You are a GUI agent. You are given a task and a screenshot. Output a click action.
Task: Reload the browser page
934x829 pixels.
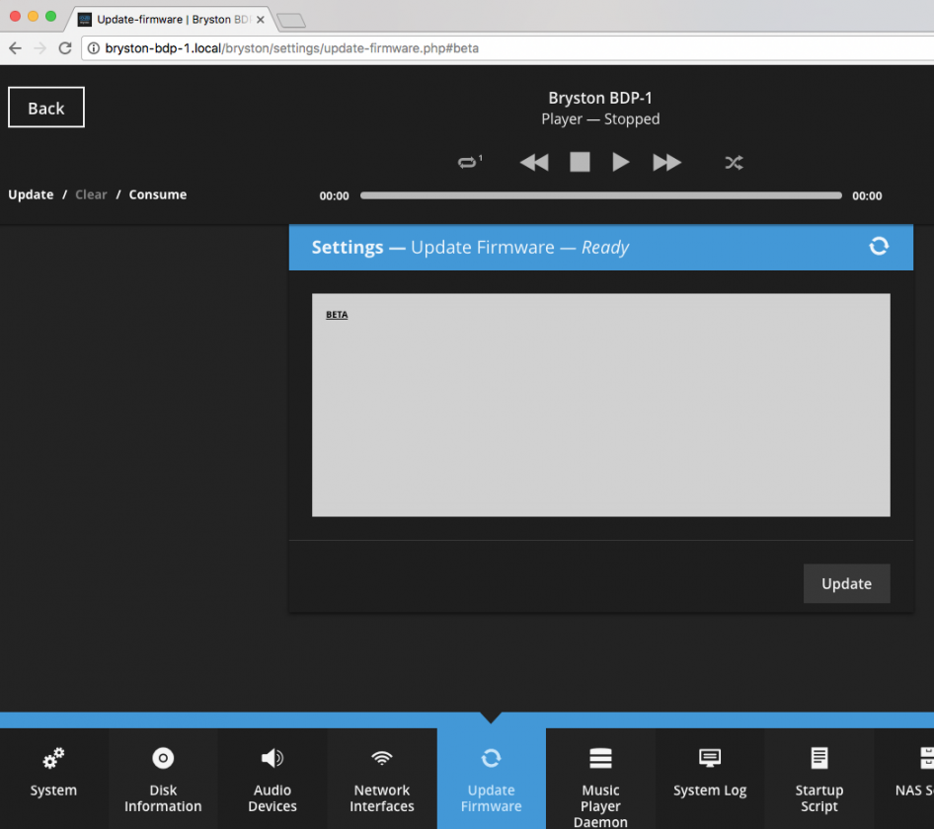point(65,48)
